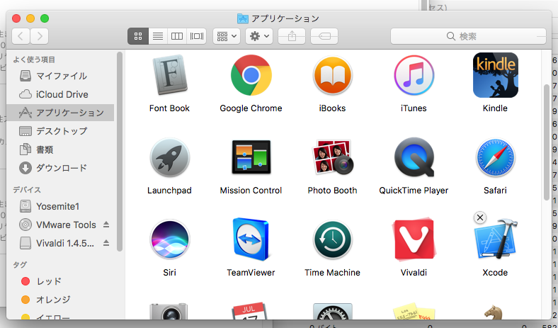Select the TeamViewer app icon
The height and width of the screenshot is (328, 558).
point(251,239)
